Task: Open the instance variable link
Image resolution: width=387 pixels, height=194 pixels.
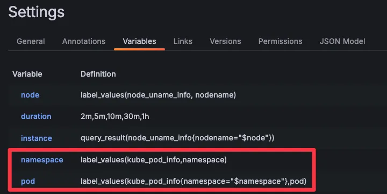Action: (37, 138)
